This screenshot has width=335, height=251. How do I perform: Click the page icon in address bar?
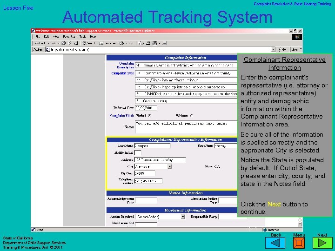48,50
